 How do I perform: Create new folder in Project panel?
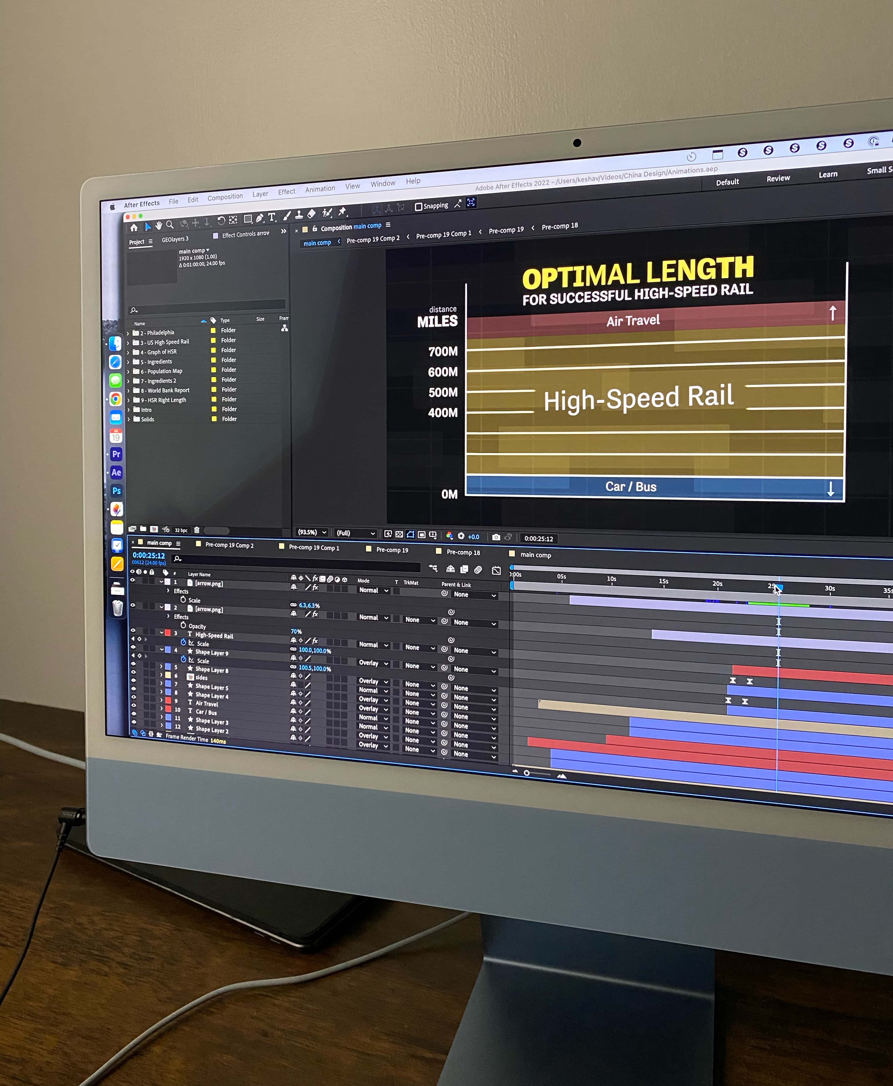tap(143, 529)
